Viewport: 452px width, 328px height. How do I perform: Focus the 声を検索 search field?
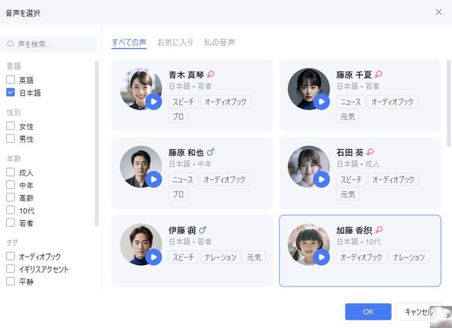pyautogui.click(x=53, y=44)
